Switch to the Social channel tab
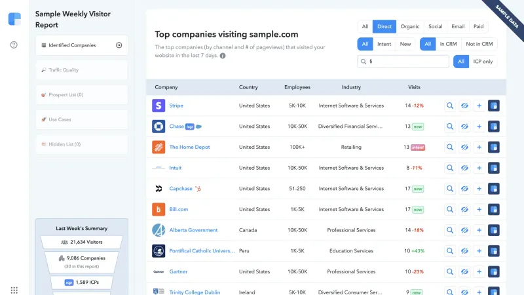Screen dimensions: 524x295 [435, 26]
